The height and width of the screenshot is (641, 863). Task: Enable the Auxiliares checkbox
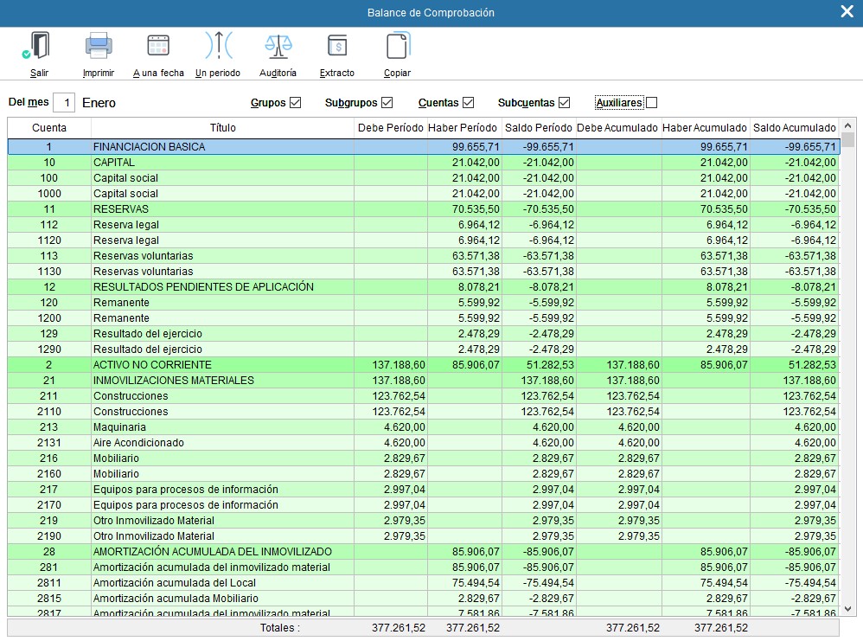click(651, 103)
